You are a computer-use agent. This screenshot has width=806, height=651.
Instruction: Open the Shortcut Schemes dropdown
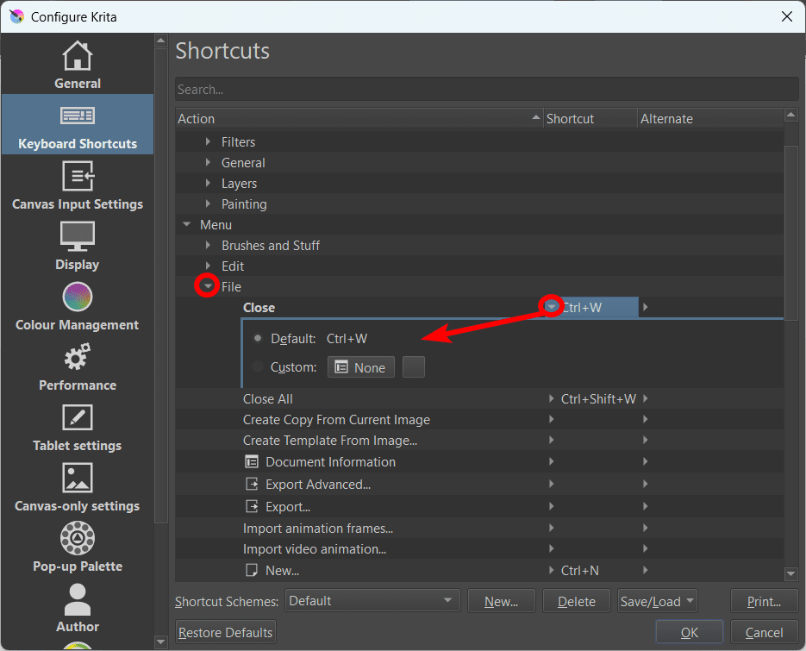[372, 601]
